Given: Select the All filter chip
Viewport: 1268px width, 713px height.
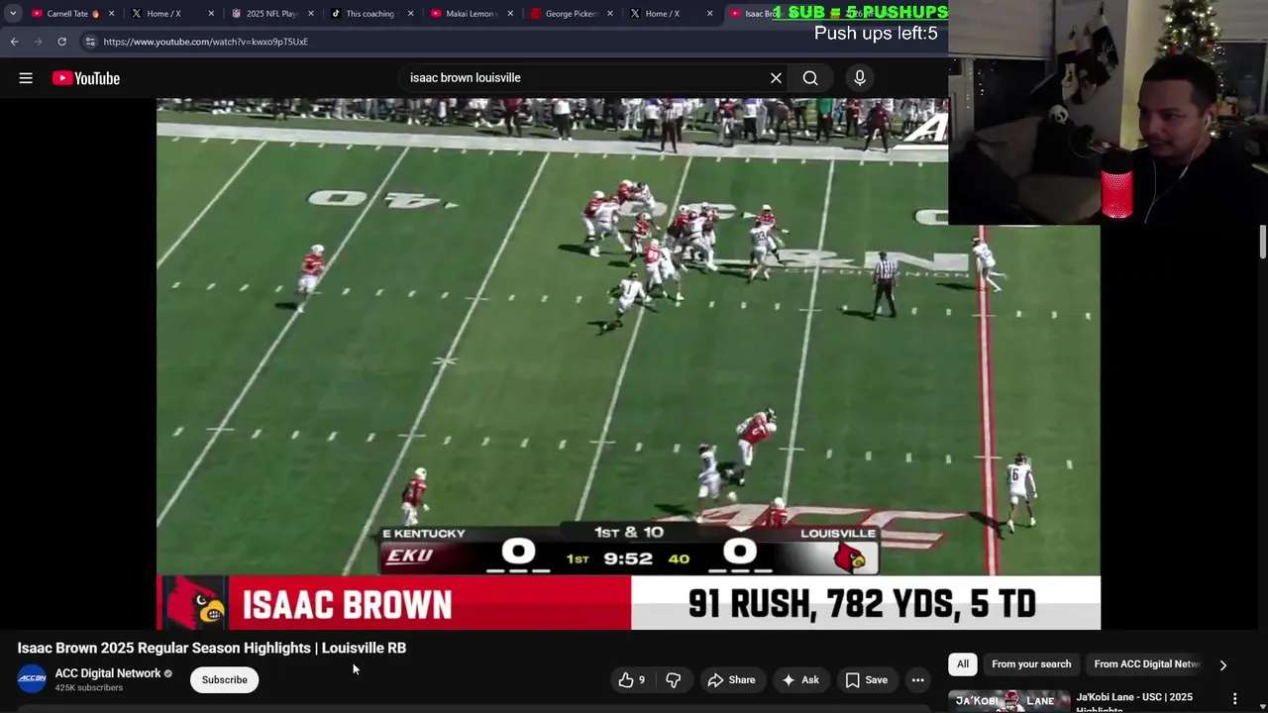Looking at the screenshot, I should click(963, 664).
